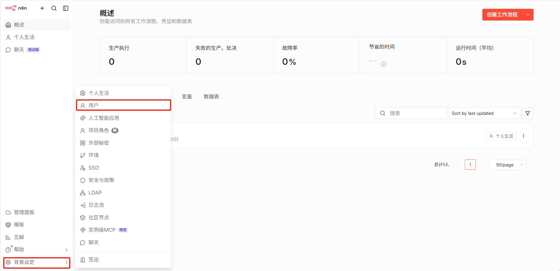Select the 运行时间（平均）stat card

click(490, 55)
